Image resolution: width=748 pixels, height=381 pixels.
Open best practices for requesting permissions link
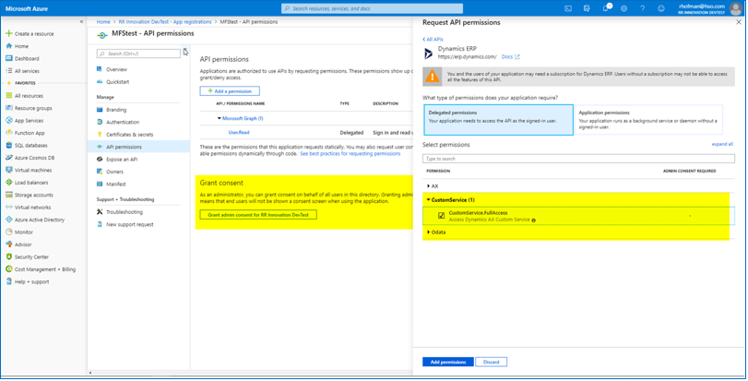pos(350,154)
